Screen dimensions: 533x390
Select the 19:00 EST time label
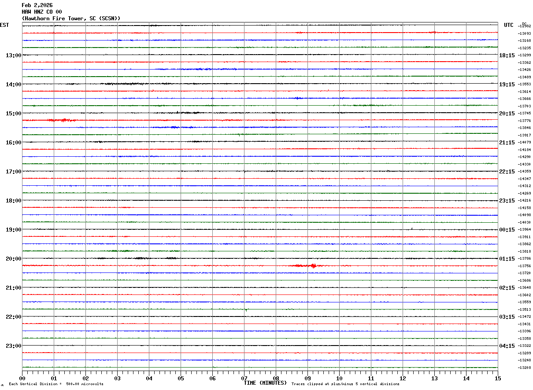point(13,229)
